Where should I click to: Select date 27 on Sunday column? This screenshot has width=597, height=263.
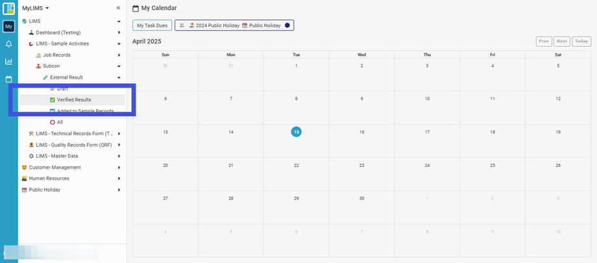165,198
